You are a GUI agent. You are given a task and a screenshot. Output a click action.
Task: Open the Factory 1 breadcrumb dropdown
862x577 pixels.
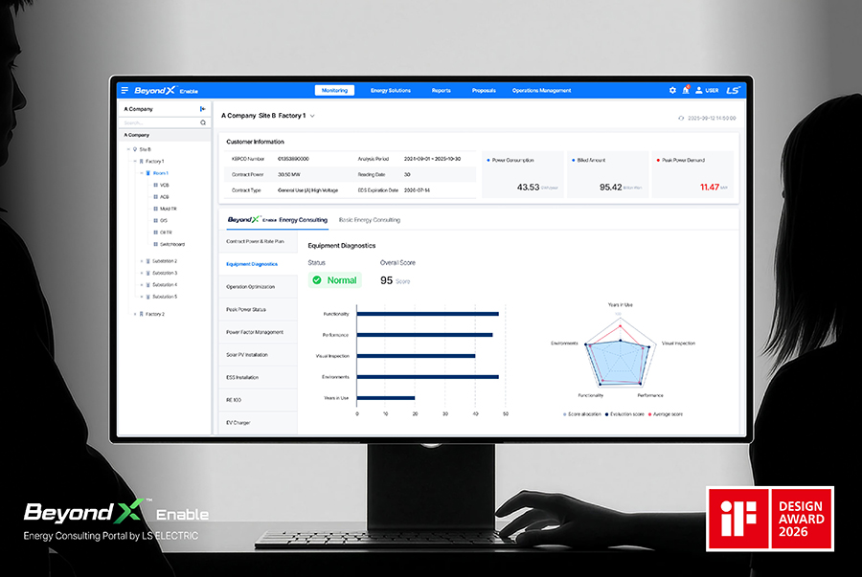click(312, 116)
